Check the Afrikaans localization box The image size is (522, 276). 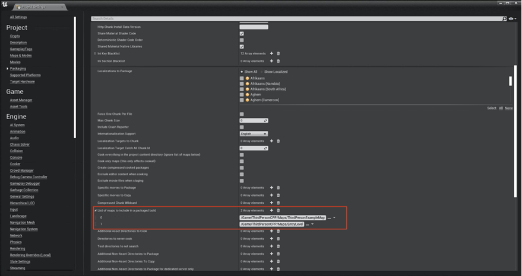(x=242, y=78)
